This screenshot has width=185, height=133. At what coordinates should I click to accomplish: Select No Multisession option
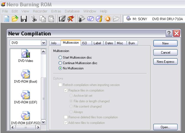tap(71, 68)
